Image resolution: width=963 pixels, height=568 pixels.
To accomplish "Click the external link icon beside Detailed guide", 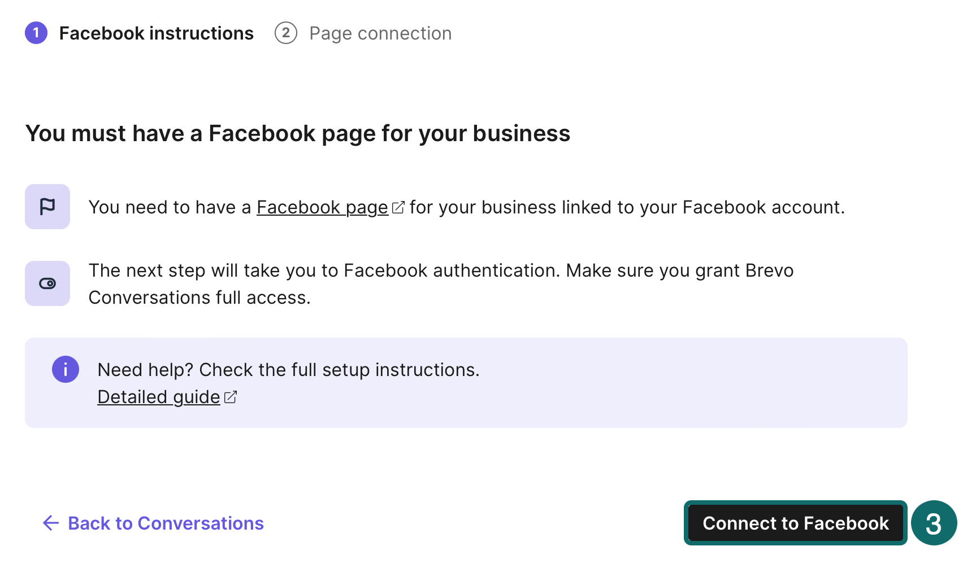I will click(230, 397).
